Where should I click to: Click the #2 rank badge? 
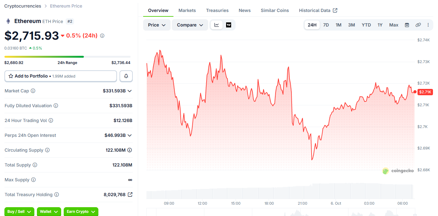(70, 21)
